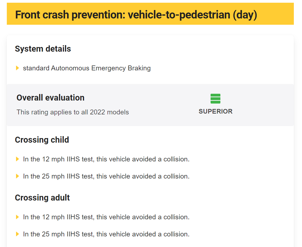
Task: Click 'standard Autonomous Emergency Braking' text
Action: 87,68
